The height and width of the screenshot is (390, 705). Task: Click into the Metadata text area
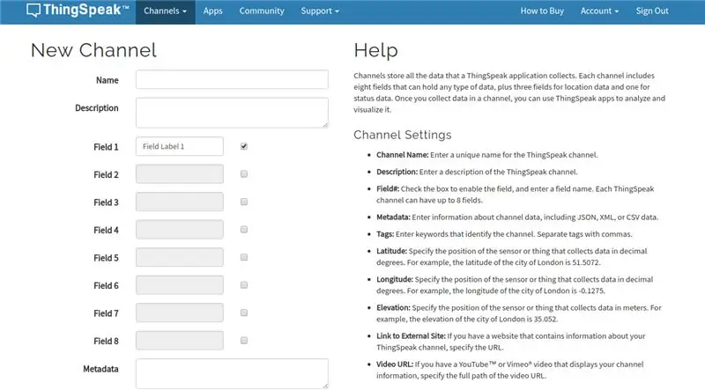pyautogui.click(x=232, y=373)
